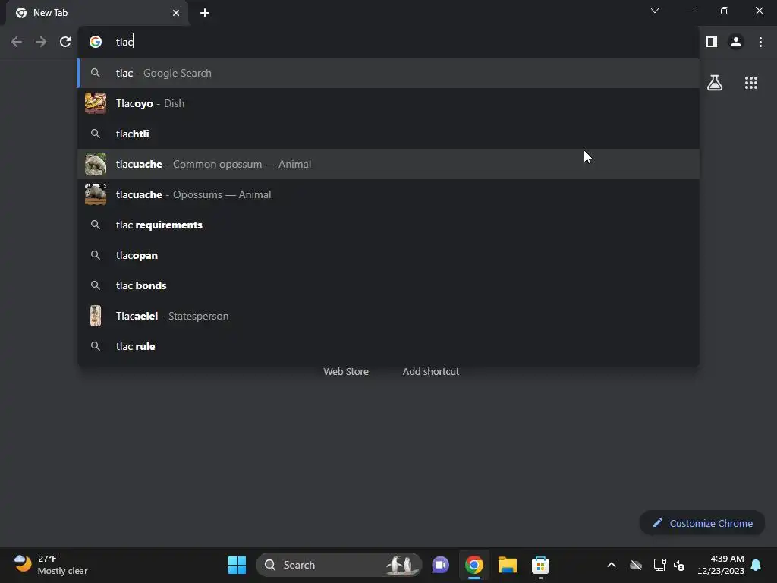Reload the page with refresh icon
777x583 pixels.
(65, 43)
